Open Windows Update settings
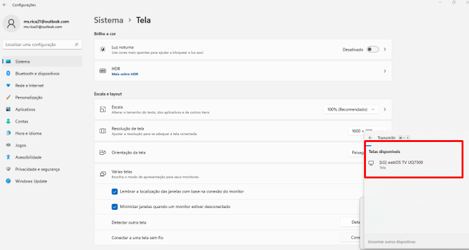469x250 pixels. (x=42, y=181)
